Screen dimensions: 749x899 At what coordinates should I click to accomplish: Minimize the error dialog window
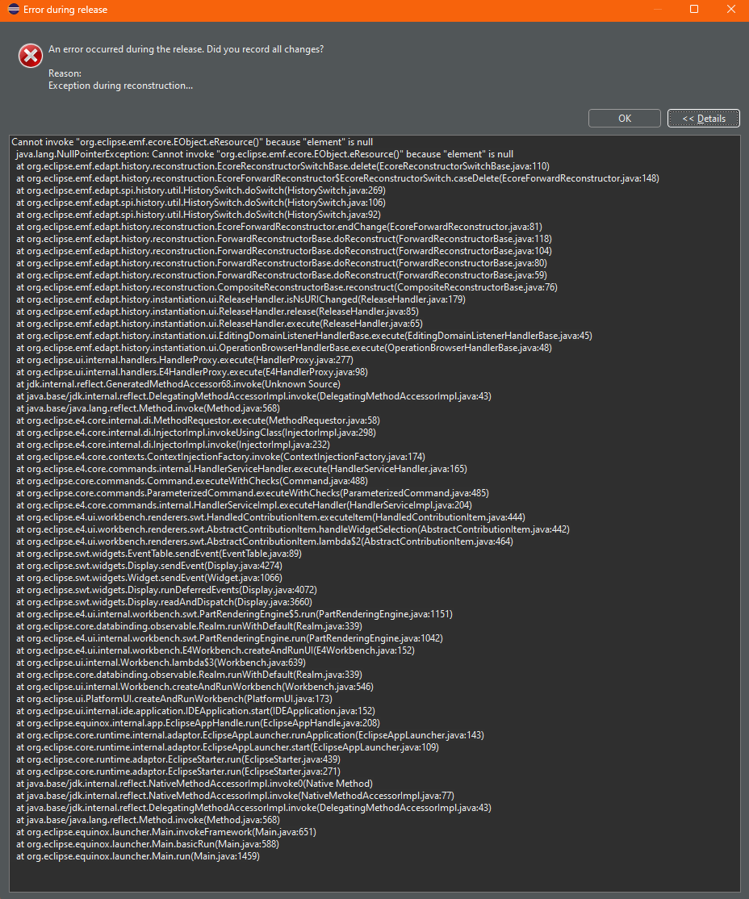pyautogui.click(x=657, y=9)
